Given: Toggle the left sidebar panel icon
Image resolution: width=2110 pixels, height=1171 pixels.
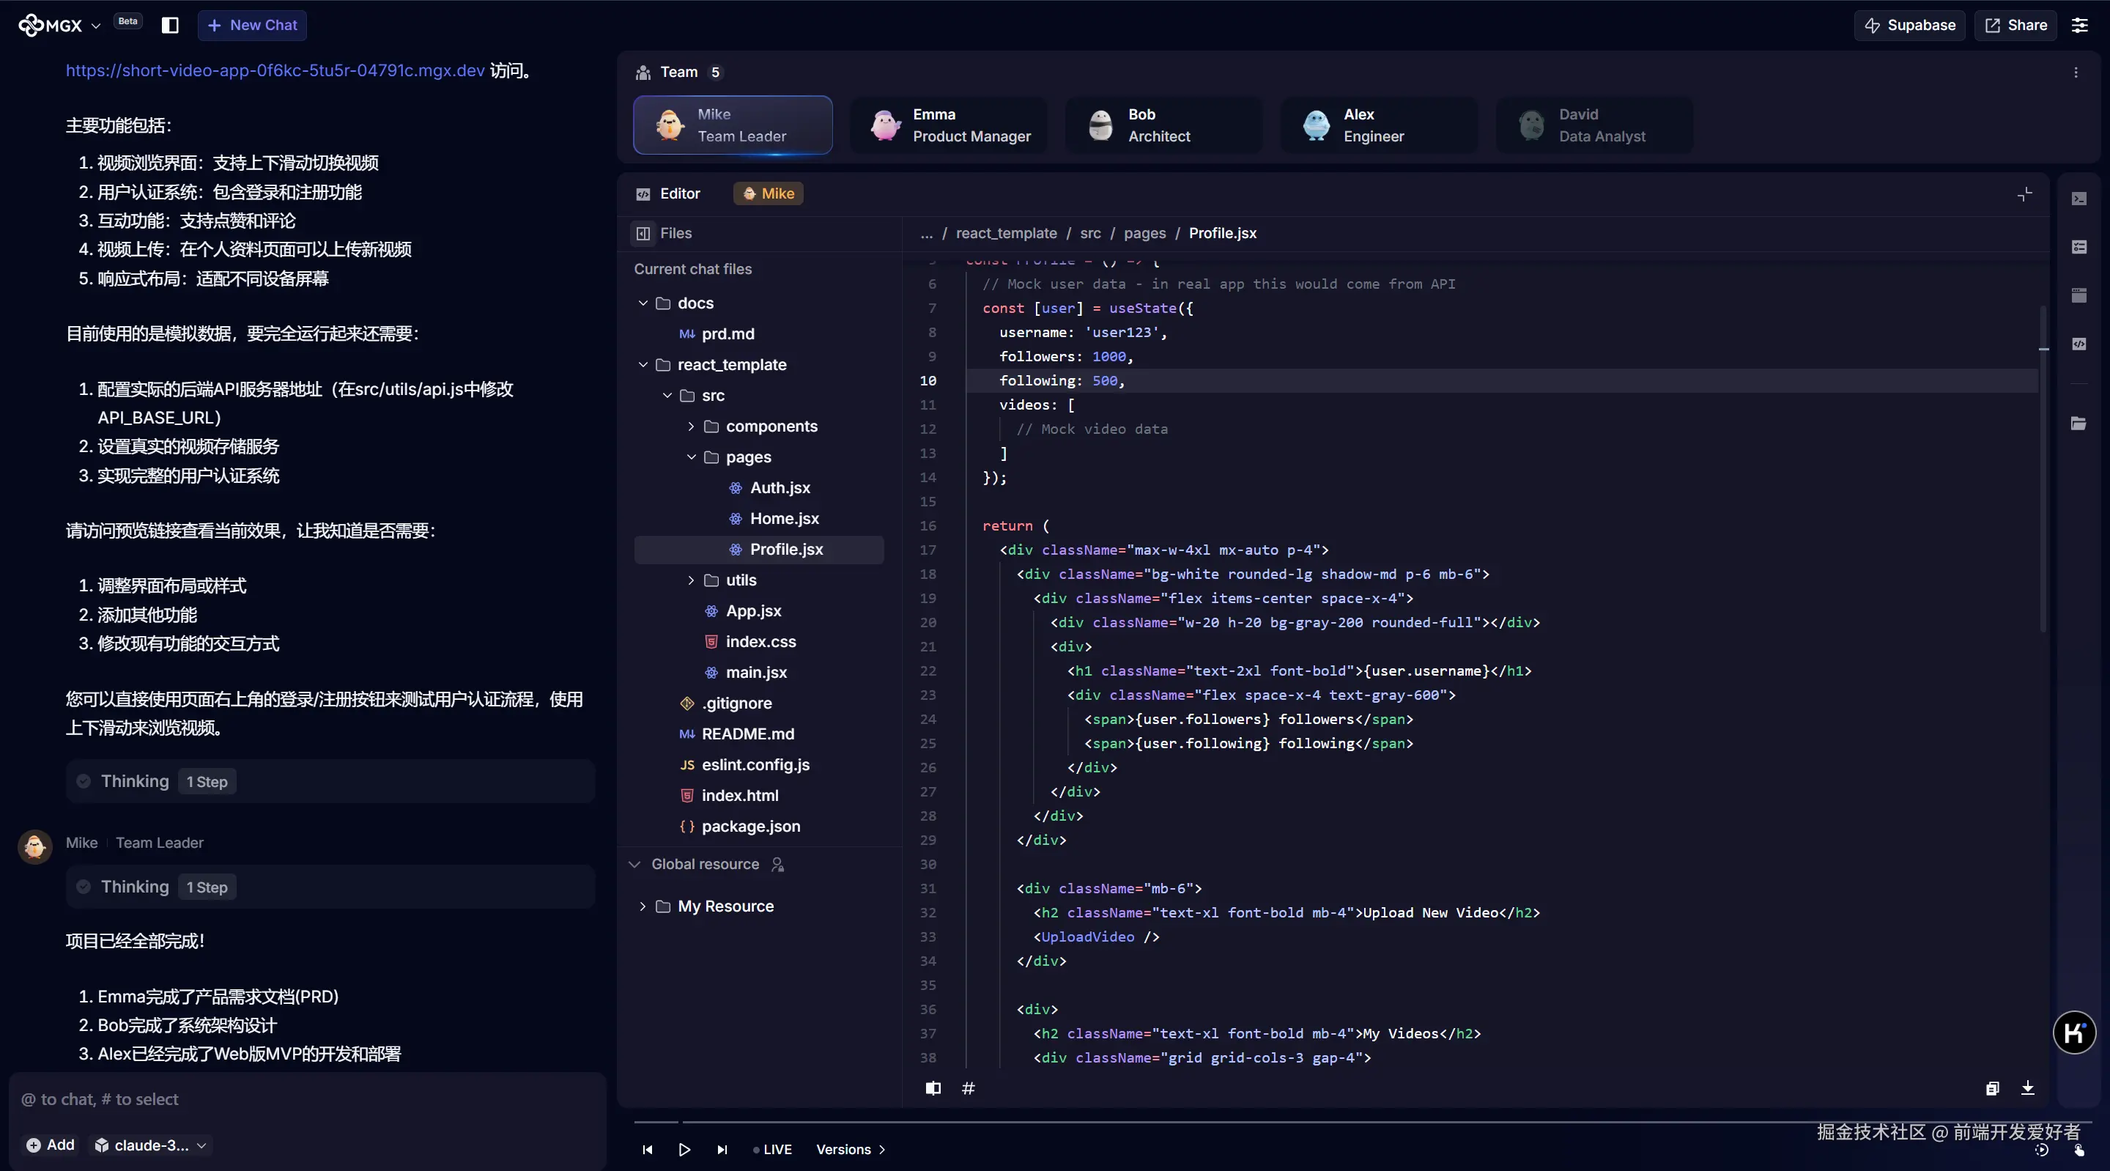Looking at the screenshot, I should 169,26.
